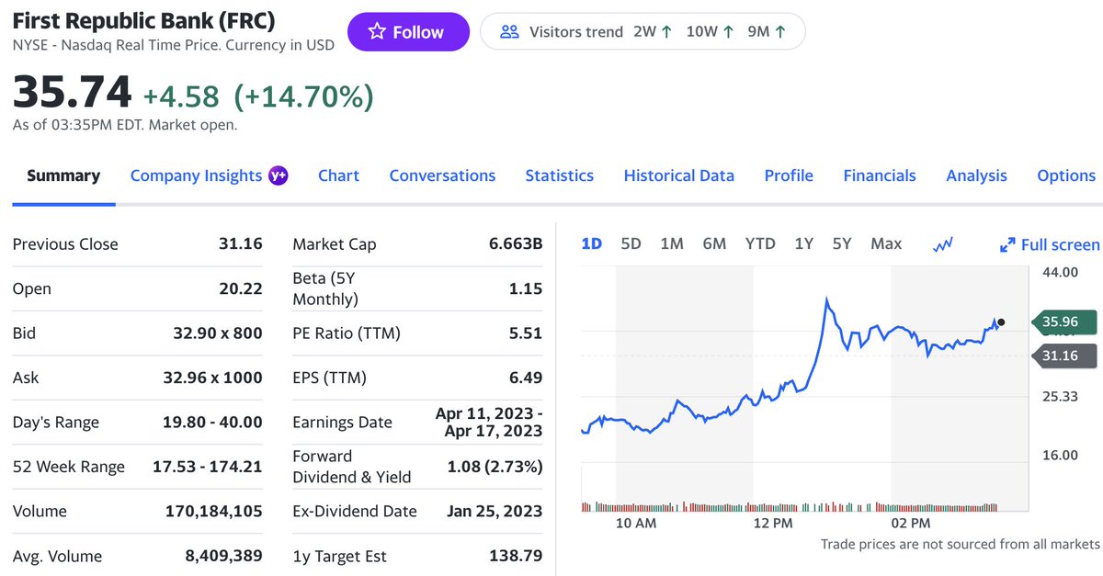Viewport: 1103px width, 576px height.
Task: View the Analysis tab
Action: (976, 175)
